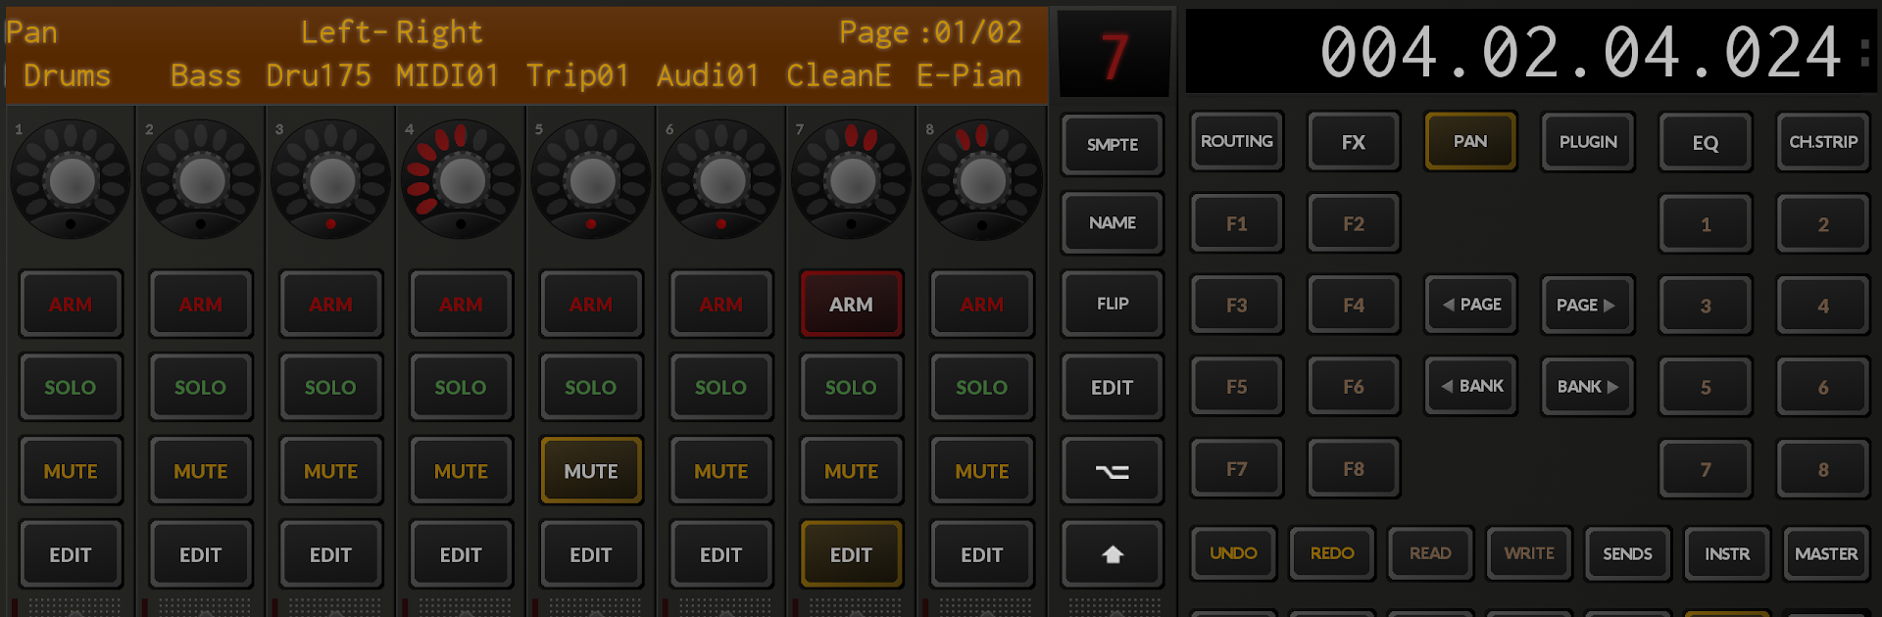1882x617 pixels.
Task: Click the INSTR button
Action: pyautogui.click(x=1726, y=553)
